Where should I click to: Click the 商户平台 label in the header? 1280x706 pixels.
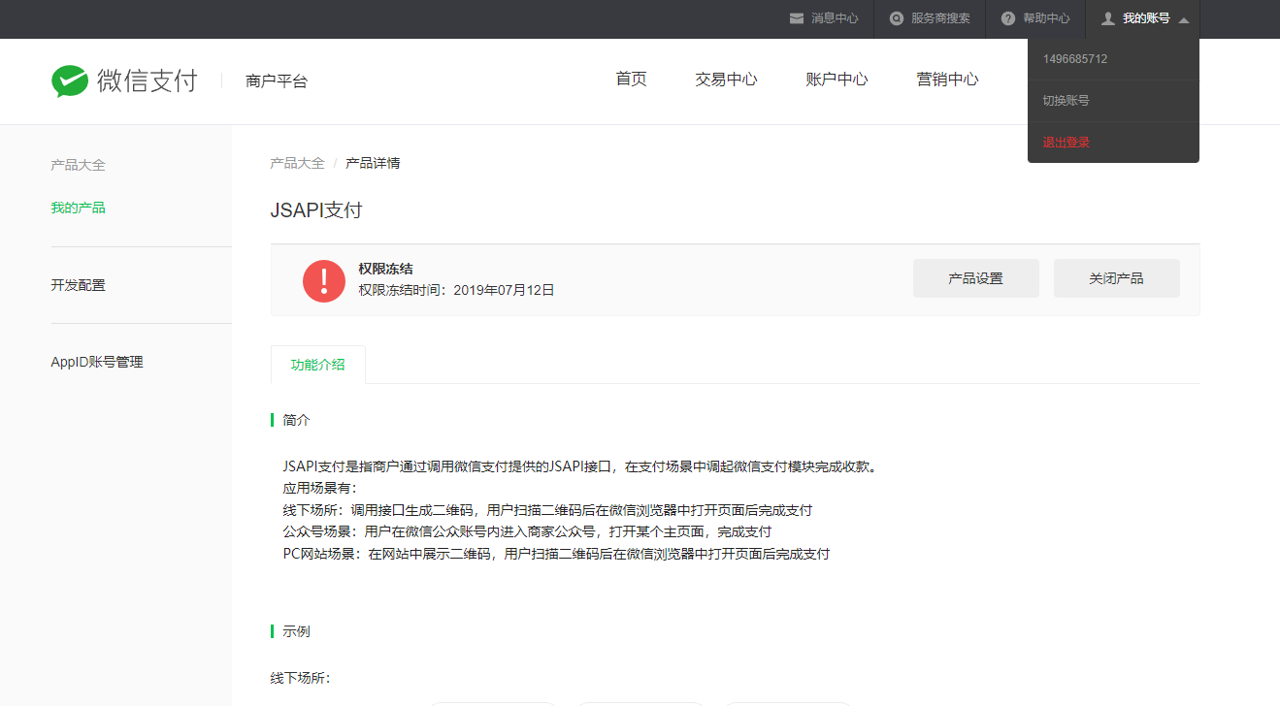tap(277, 81)
